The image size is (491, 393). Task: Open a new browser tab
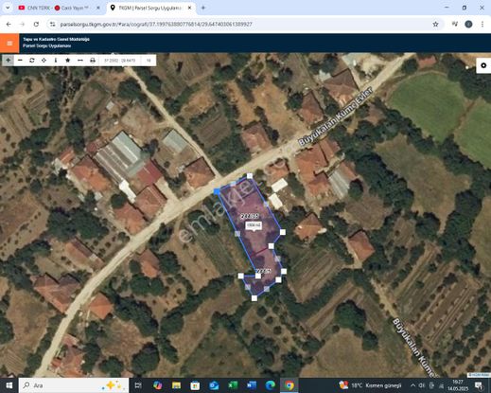click(203, 8)
